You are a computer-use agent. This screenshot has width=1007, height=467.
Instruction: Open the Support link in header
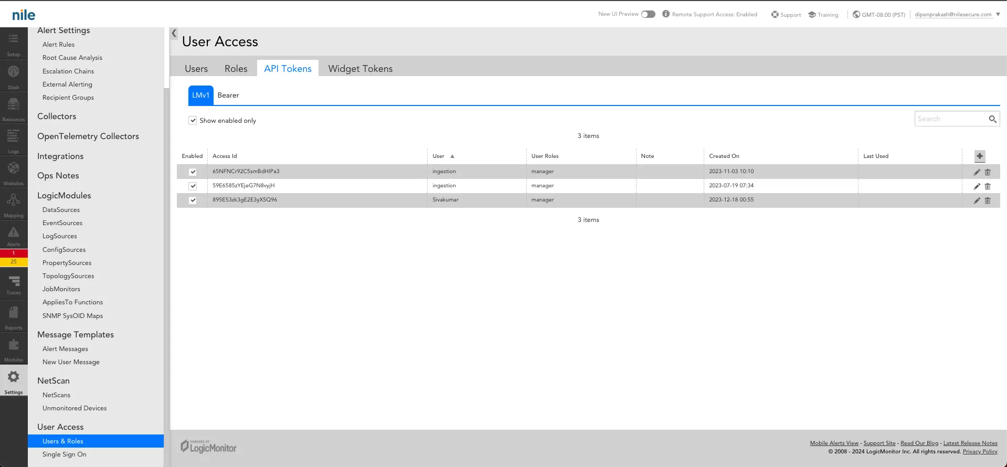tap(786, 15)
